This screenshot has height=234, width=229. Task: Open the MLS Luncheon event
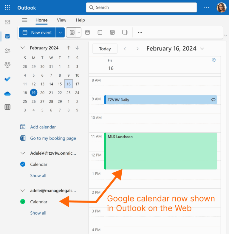coord(161,151)
